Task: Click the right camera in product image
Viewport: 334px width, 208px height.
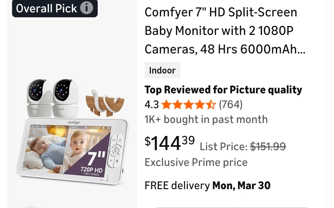Action: point(66,98)
